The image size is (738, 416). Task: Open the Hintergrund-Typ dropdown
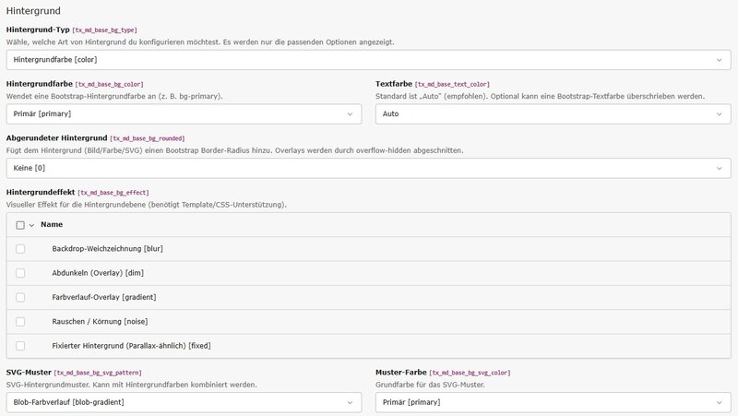pyautogui.click(x=368, y=60)
